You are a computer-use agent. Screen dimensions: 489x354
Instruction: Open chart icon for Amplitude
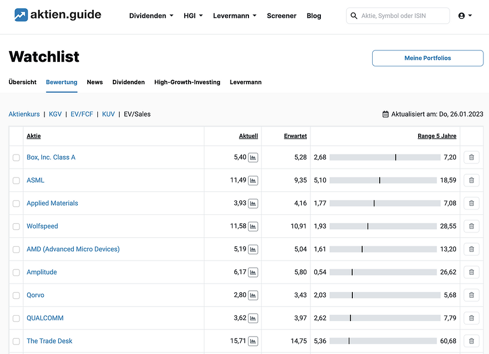(253, 272)
